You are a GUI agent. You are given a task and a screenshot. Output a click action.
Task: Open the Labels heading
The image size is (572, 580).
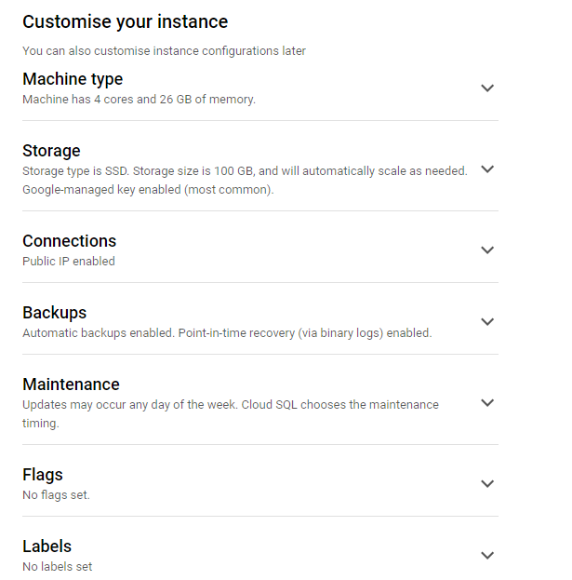(x=47, y=546)
